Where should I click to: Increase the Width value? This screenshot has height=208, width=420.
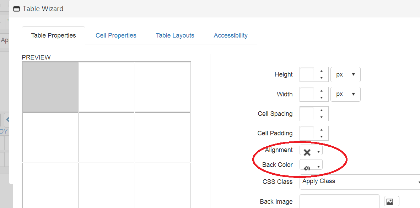[322, 91]
